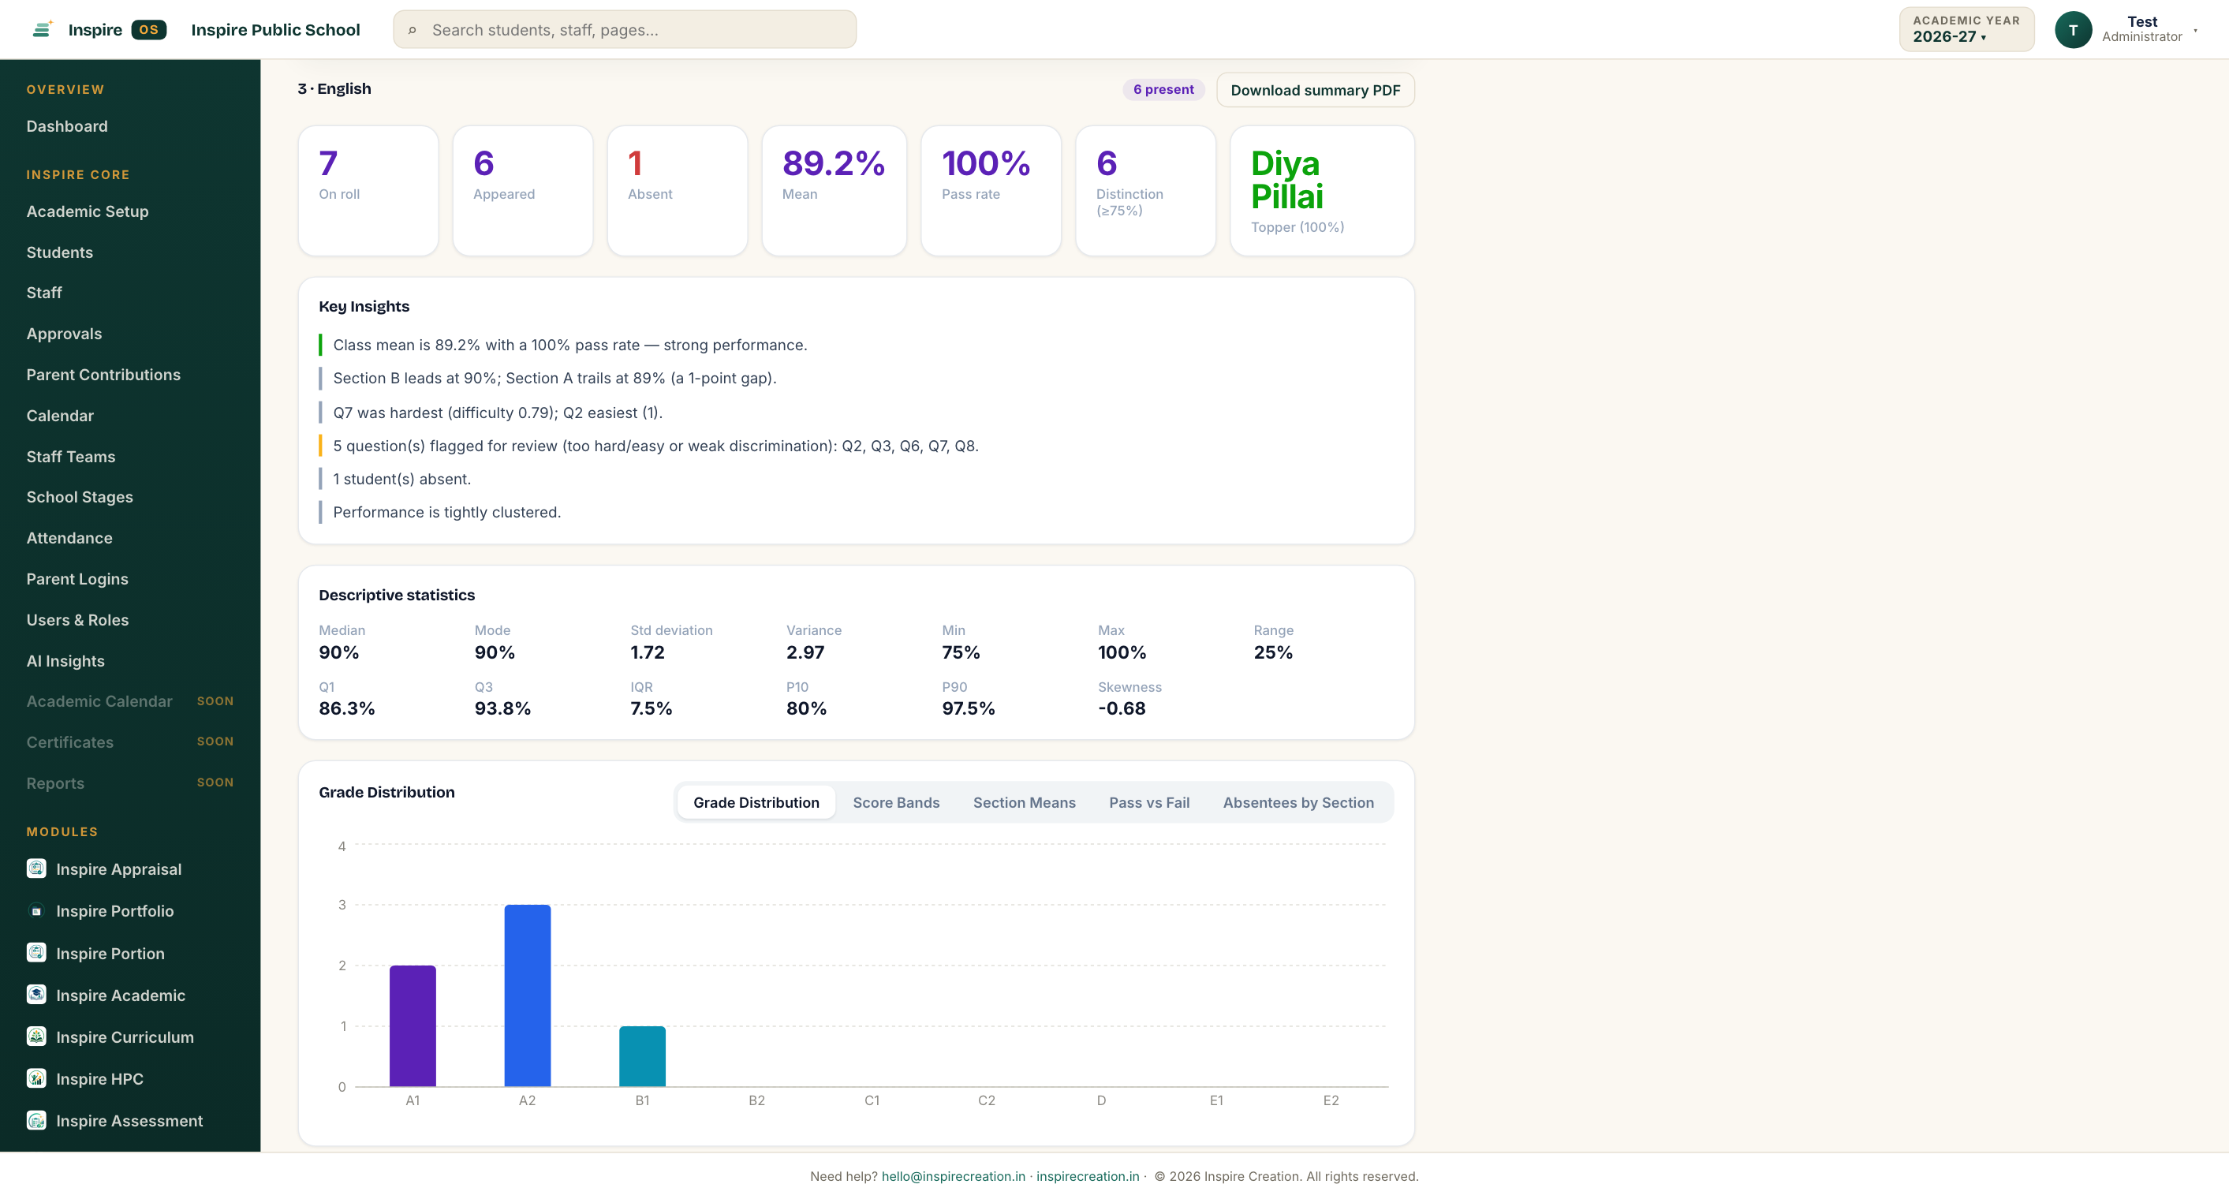
Task: Open AI Insights in sidebar
Action: (x=65, y=661)
